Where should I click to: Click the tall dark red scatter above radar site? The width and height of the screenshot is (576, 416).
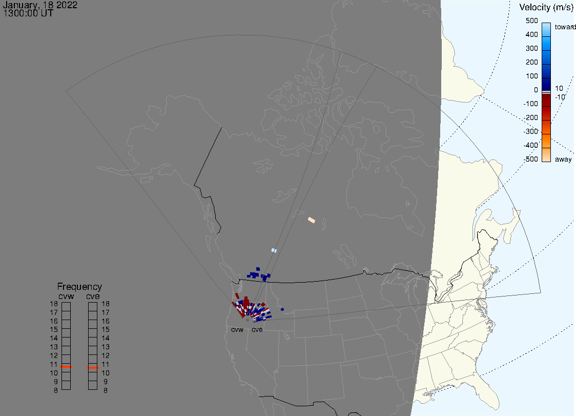[x=246, y=304]
